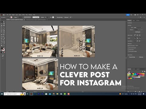Open Chrome from the taskbar

coord(54,94)
